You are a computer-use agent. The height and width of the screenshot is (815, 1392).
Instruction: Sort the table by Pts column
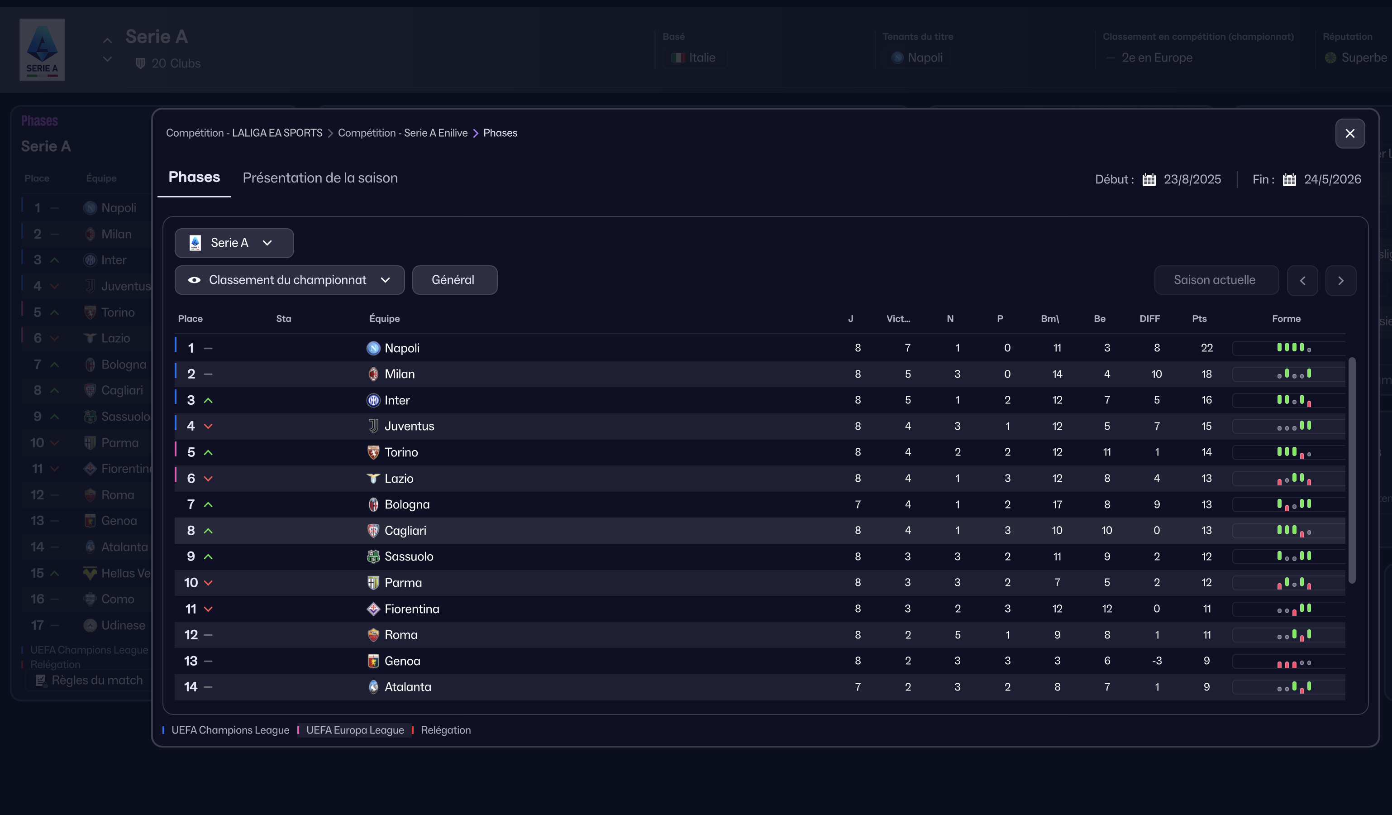pos(1199,319)
